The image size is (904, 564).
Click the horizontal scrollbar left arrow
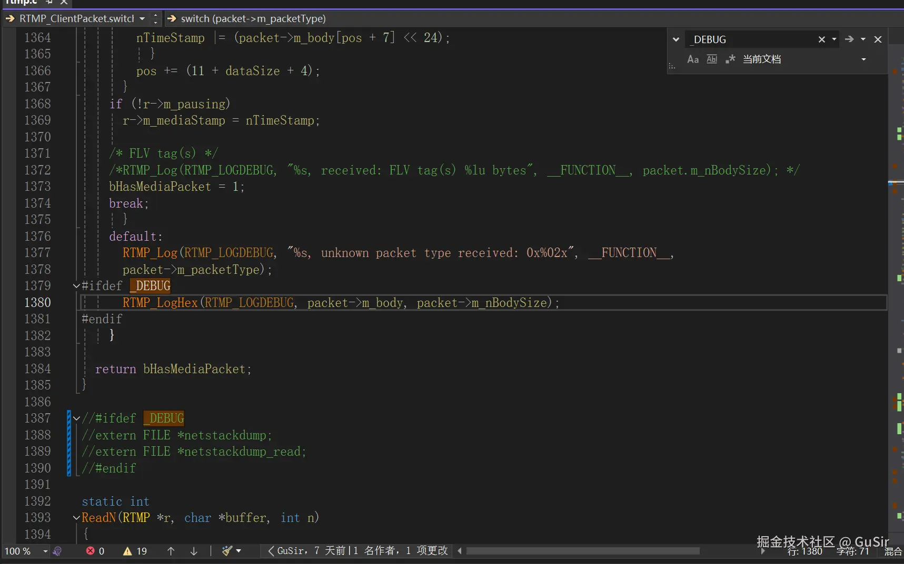pyautogui.click(x=460, y=551)
